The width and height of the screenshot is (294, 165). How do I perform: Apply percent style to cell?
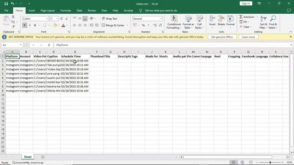pyautogui.click(x=143, y=25)
